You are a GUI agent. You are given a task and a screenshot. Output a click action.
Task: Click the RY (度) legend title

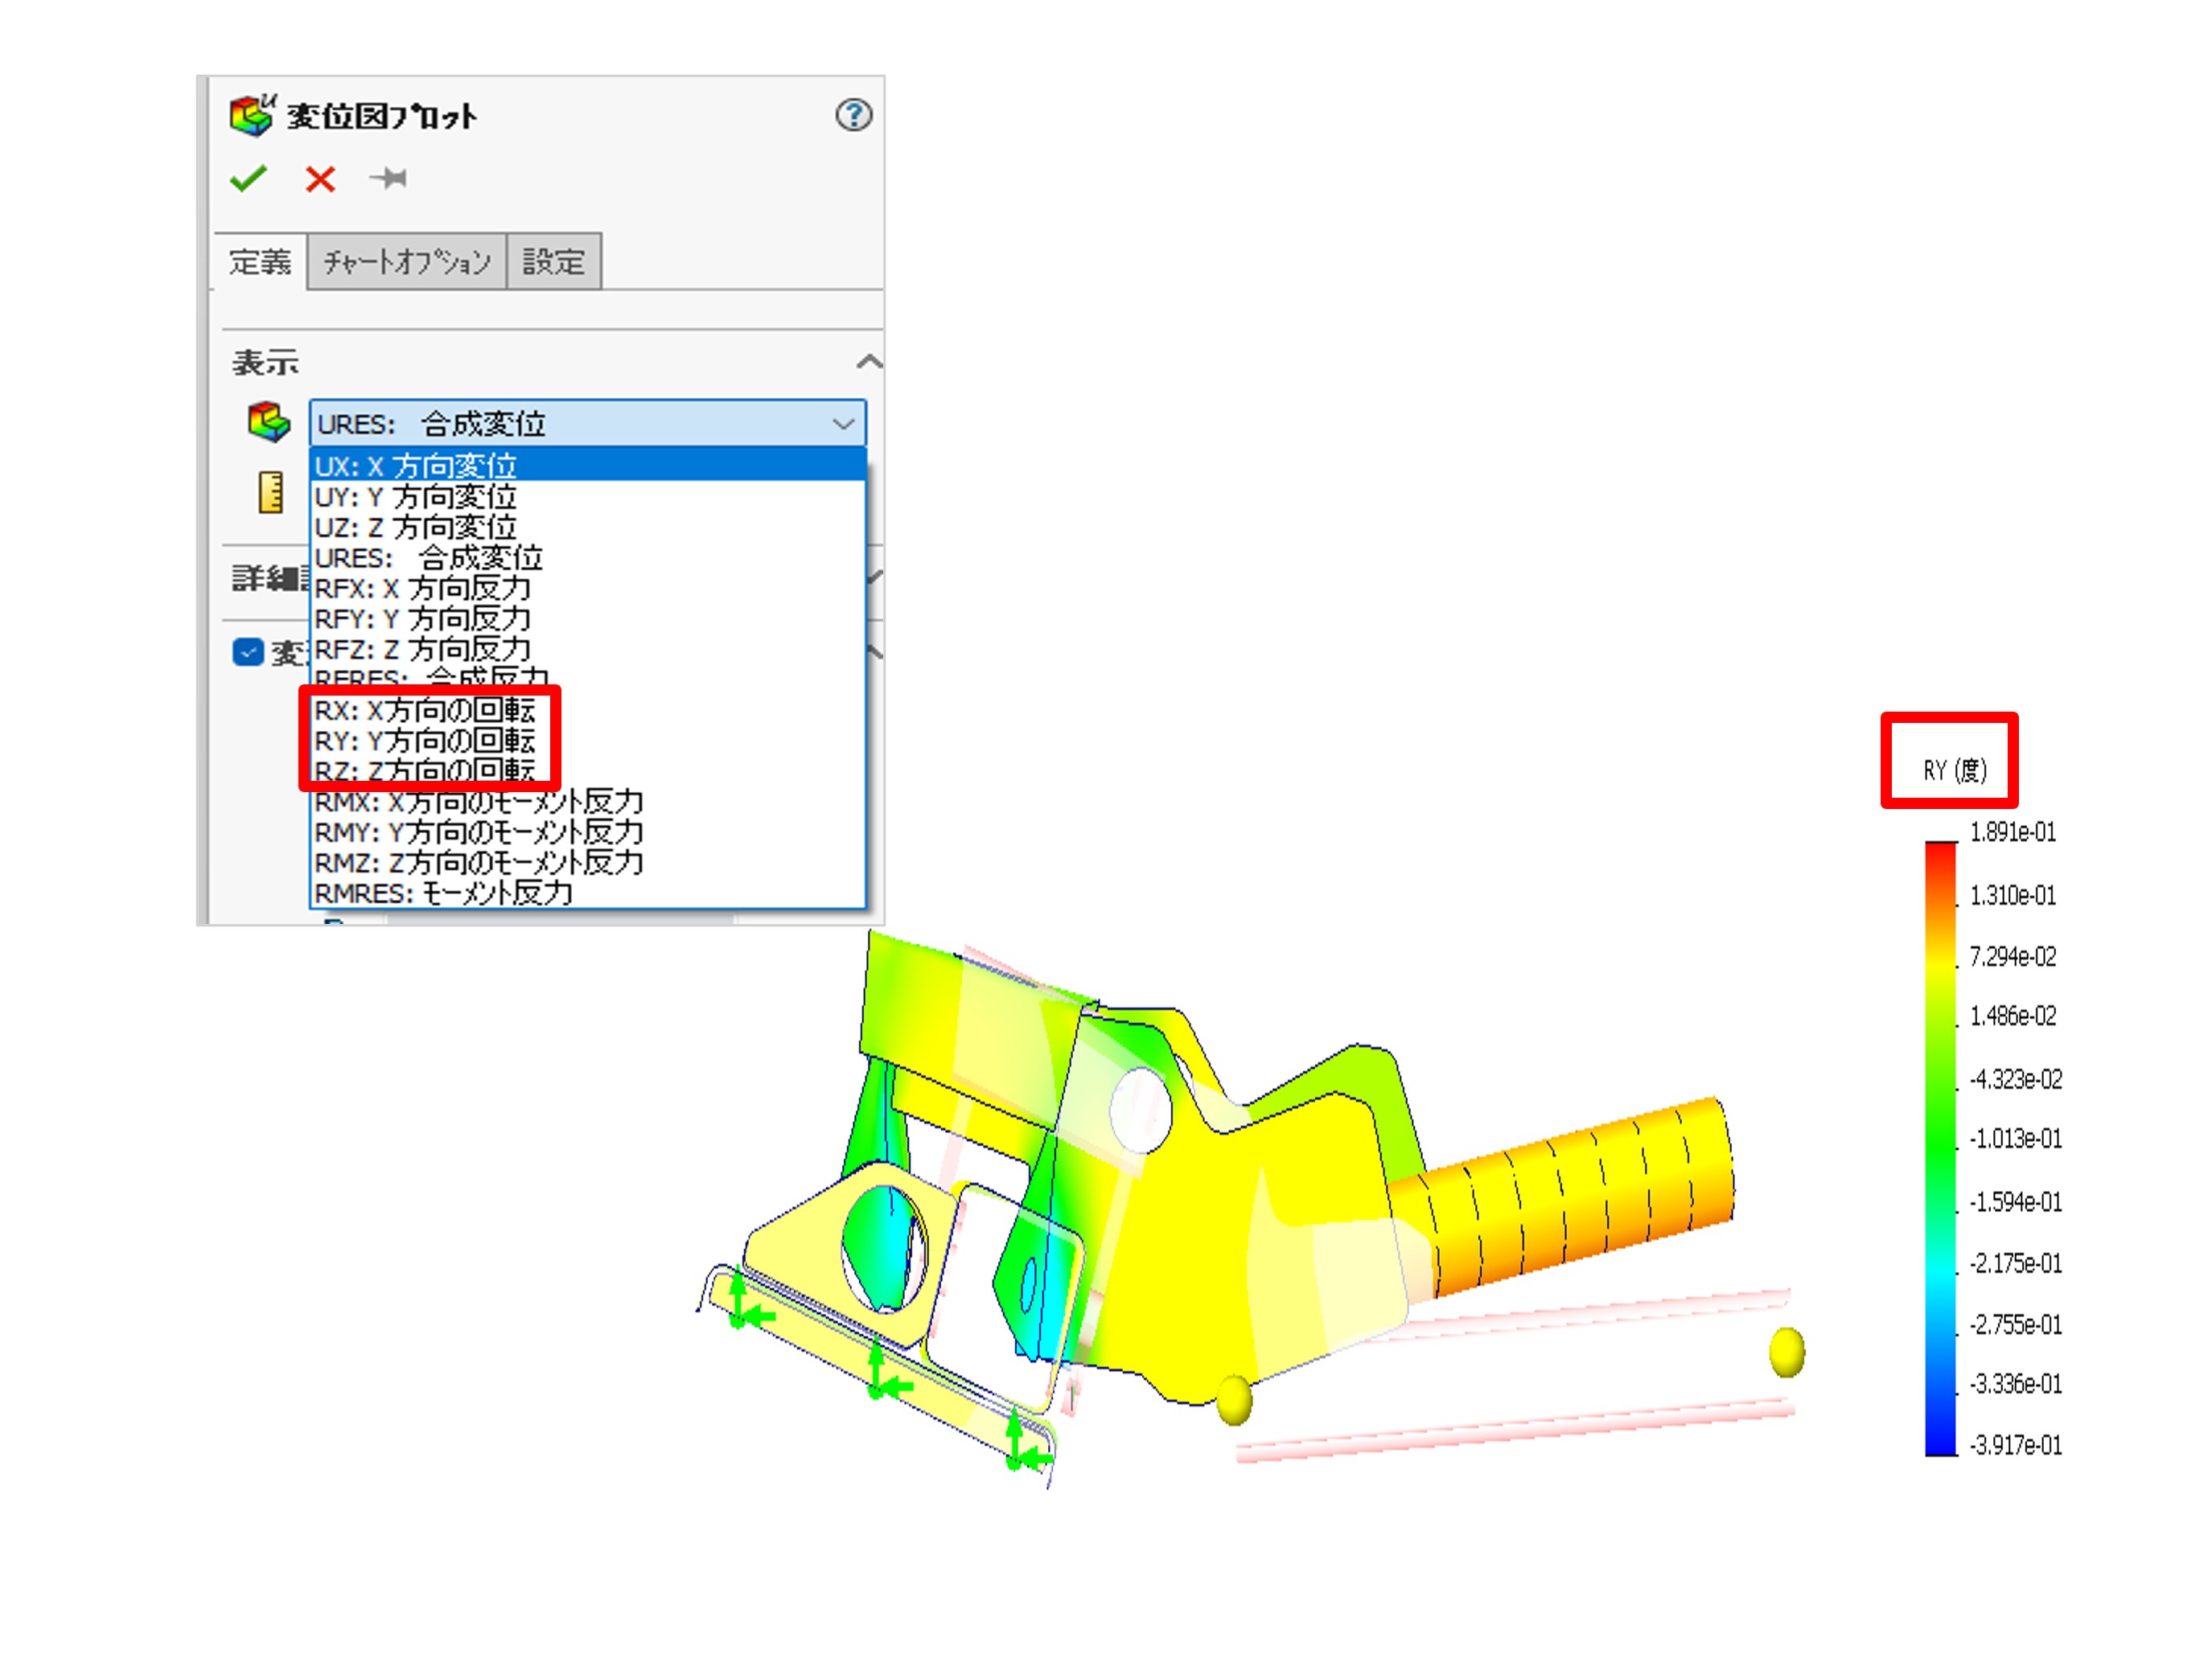[1955, 770]
